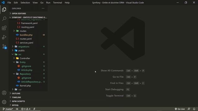
Task: Open the Explorer view in activity bar
Action: pyautogui.click(x=4, y=10)
